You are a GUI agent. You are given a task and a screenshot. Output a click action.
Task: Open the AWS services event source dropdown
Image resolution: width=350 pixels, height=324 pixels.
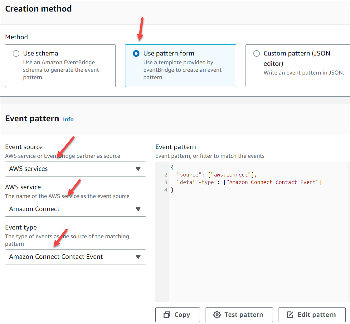pyautogui.click(x=75, y=169)
